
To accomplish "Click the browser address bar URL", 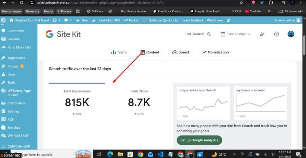I will click(x=100, y=2).
